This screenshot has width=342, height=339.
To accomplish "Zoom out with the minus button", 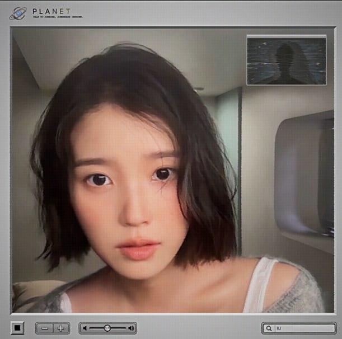I will click(x=45, y=328).
